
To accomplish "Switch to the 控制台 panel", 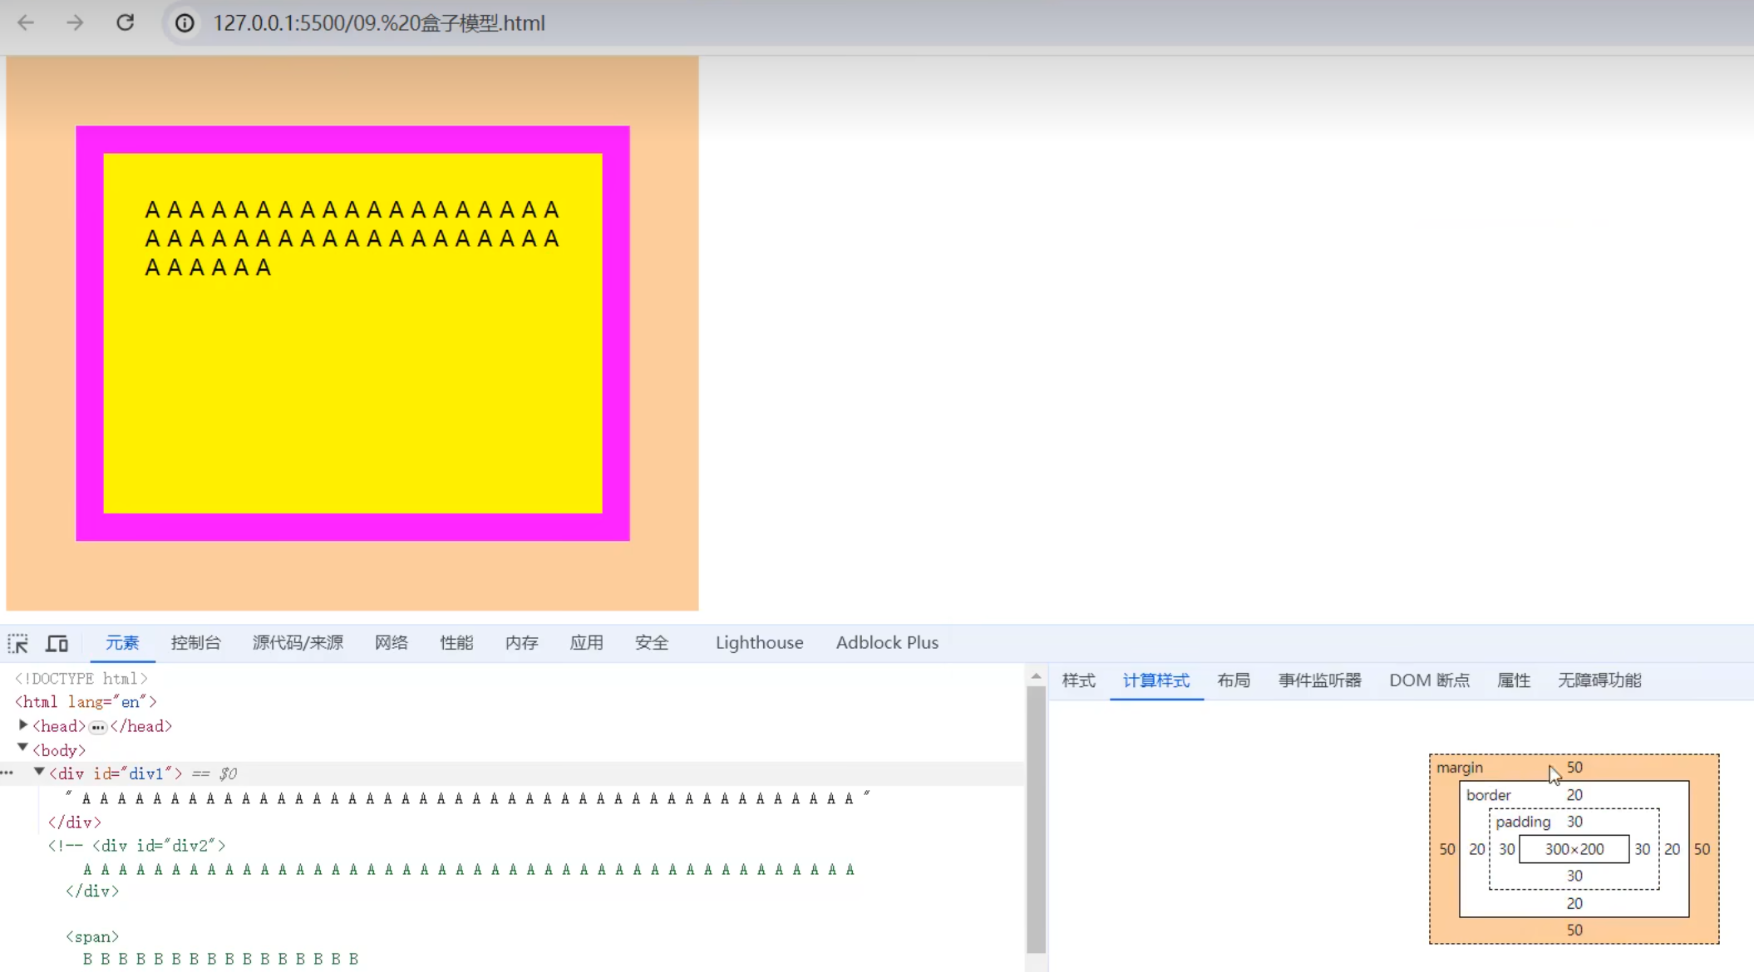I will [196, 642].
